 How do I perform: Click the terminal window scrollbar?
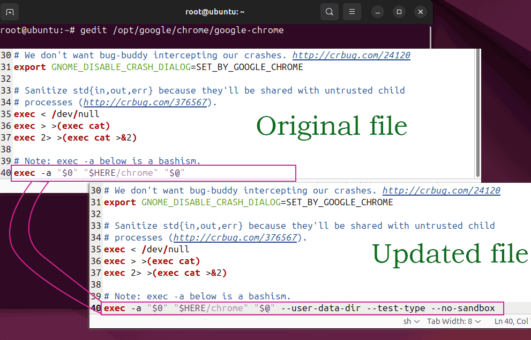click(431, 37)
